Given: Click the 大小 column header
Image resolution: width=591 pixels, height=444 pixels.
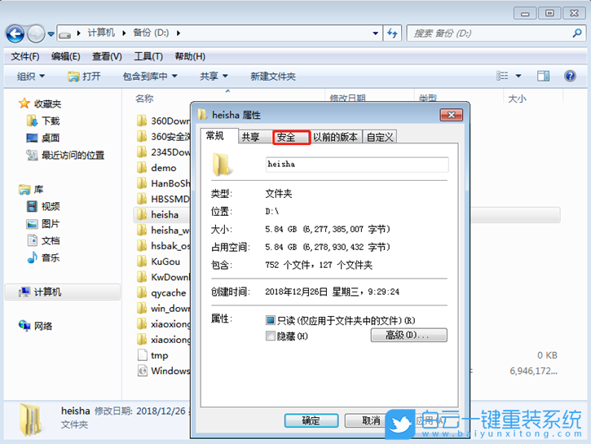Looking at the screenshot, I should tap(517, 99).
